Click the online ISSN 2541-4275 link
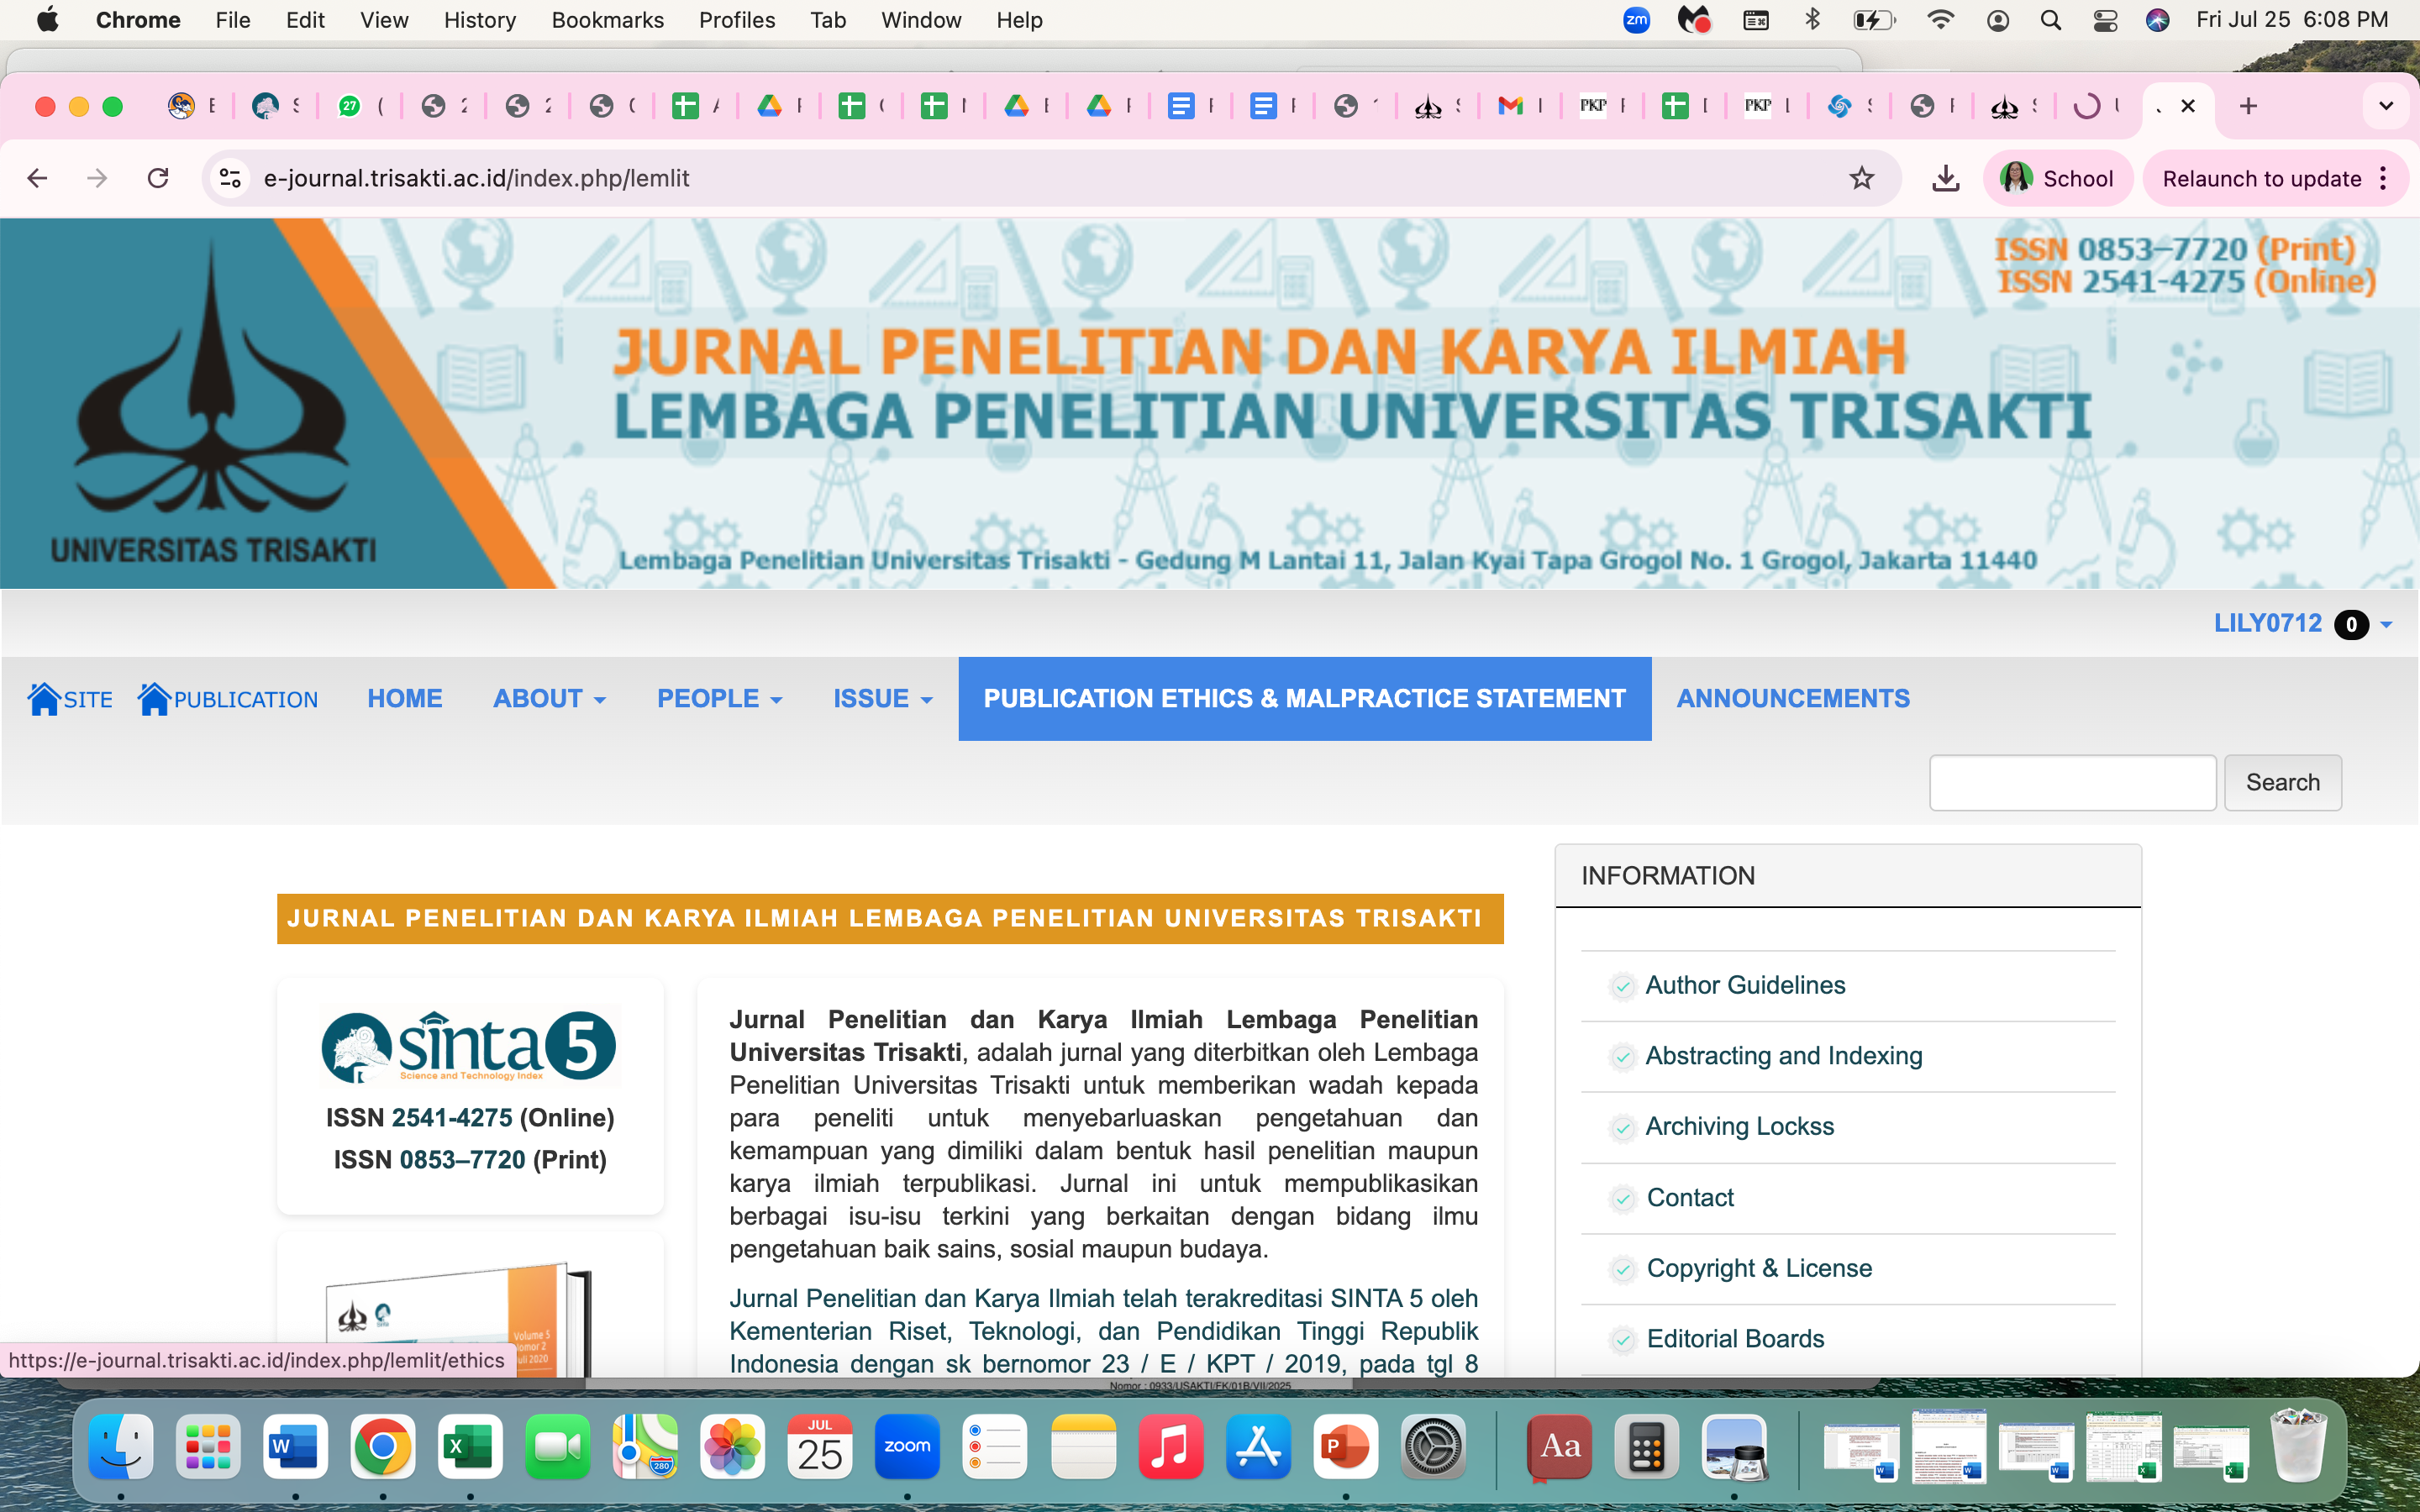This screenshot has width=2420, height=1512. [x=452, y=1118]
